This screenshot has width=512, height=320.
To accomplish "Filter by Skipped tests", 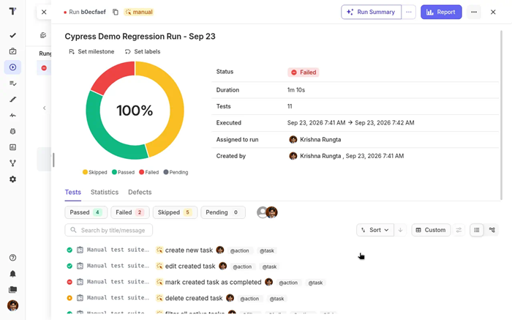I will [175, 212].
